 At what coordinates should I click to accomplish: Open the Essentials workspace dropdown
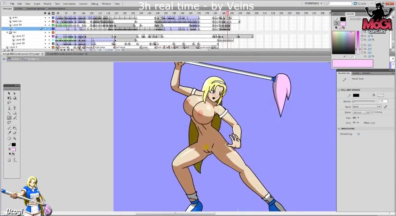[x=313, y=3]
